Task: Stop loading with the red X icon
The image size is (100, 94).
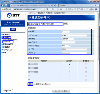Action: click(x=57, y=5)
